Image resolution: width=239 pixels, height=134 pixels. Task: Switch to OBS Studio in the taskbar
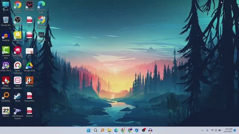[x=143, y=130]
